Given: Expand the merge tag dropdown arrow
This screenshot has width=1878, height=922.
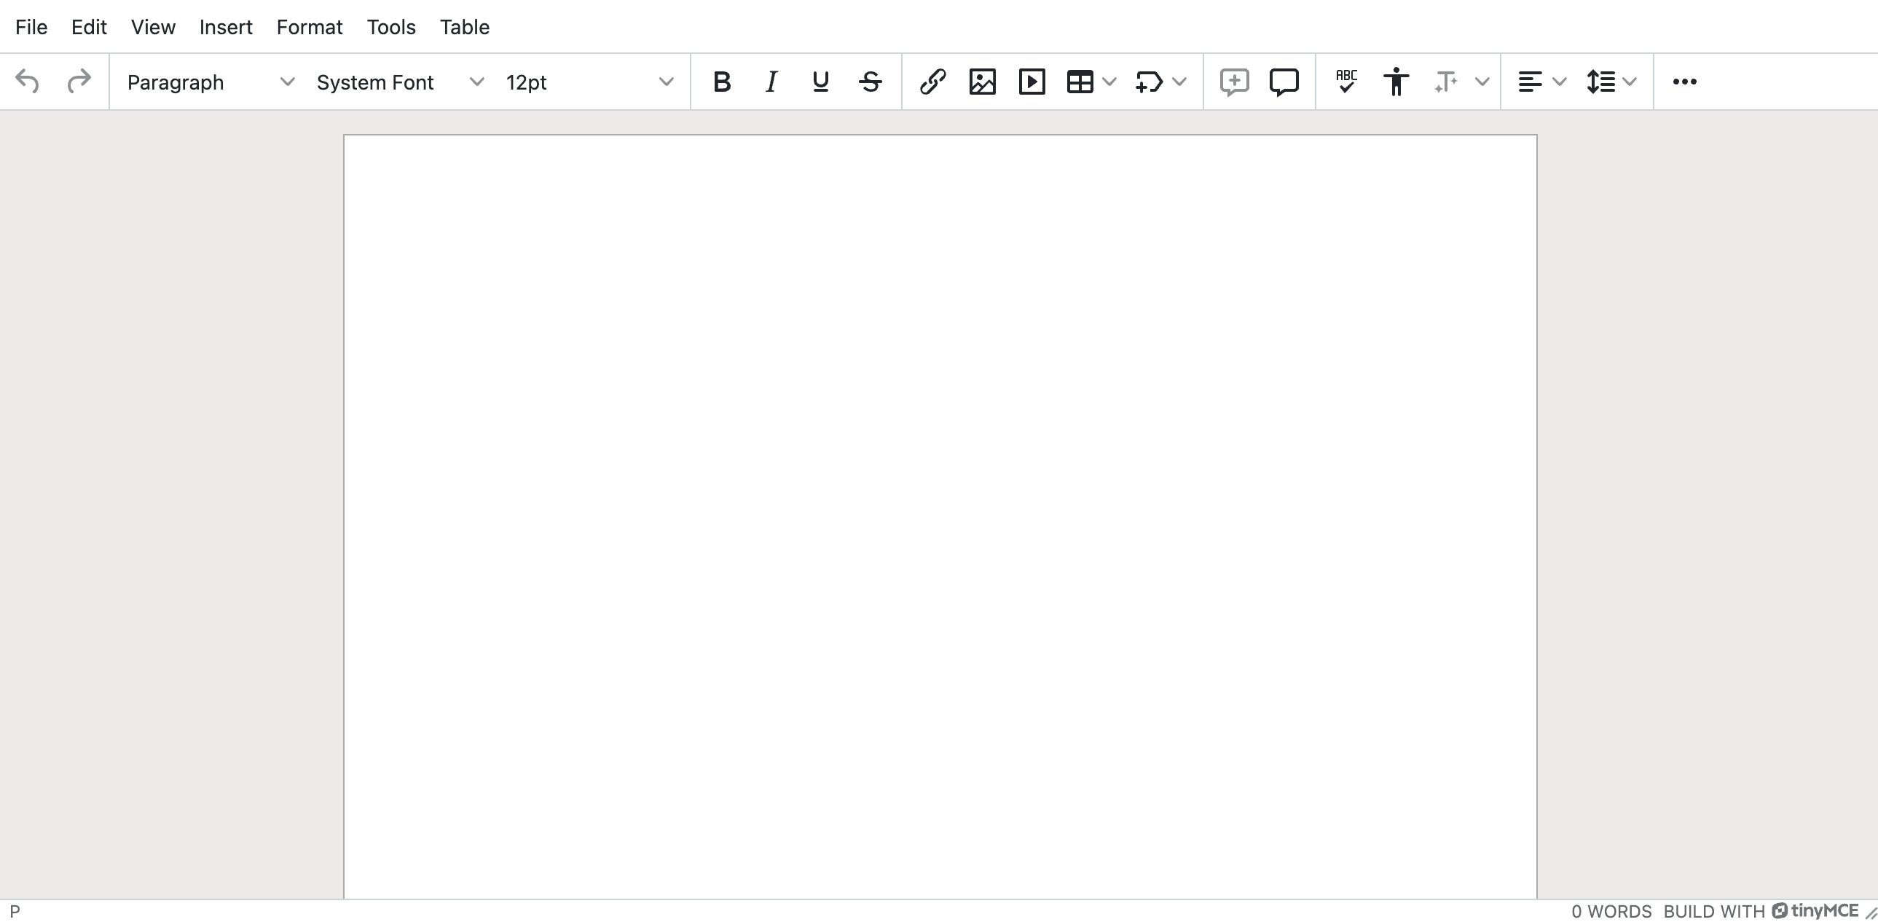Looking at the screenshot, I should (1179, 82).
